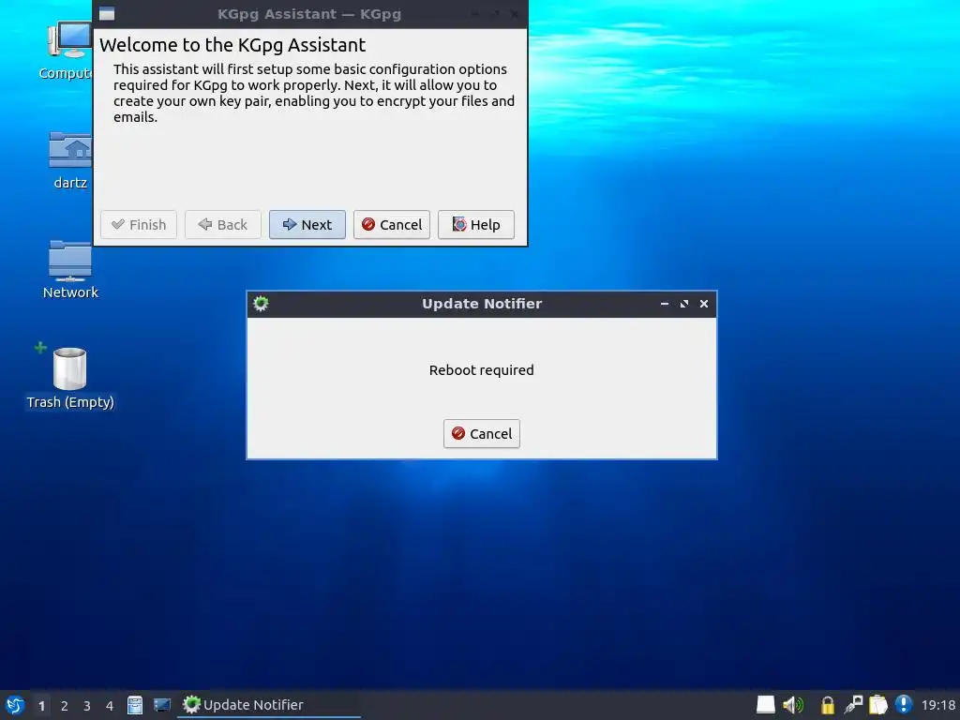Click the blue exclamation notification tray icon
This screenshot has height=720, width=960.
903,705
